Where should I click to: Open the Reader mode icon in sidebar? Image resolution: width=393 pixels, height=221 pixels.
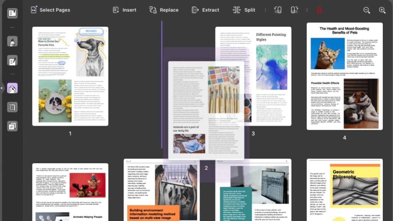click(x=12, y=13)
